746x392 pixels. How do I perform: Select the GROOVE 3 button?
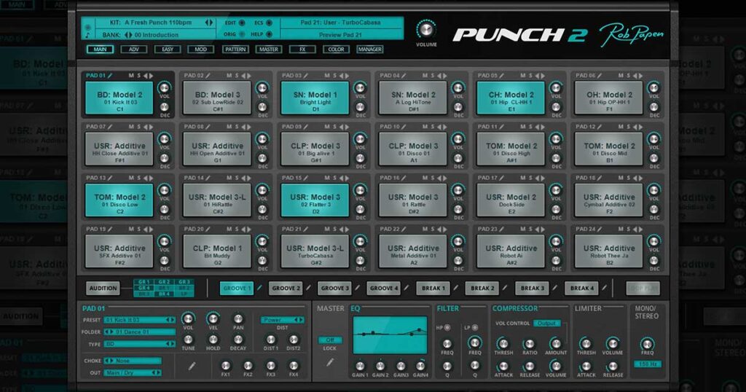334,289
